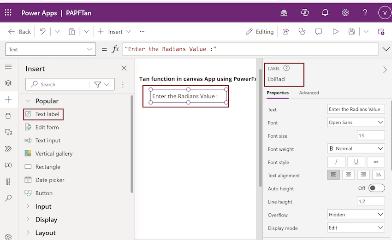The image size is (392, 240).
Task: Open the settings gear in header
Action: coord(345,12)
